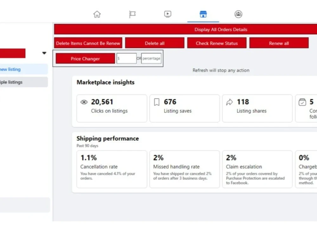This screenshot has height=238, width=317.
Task: Click Delete Items Cannot Be Renew
Action: point(88,43)
